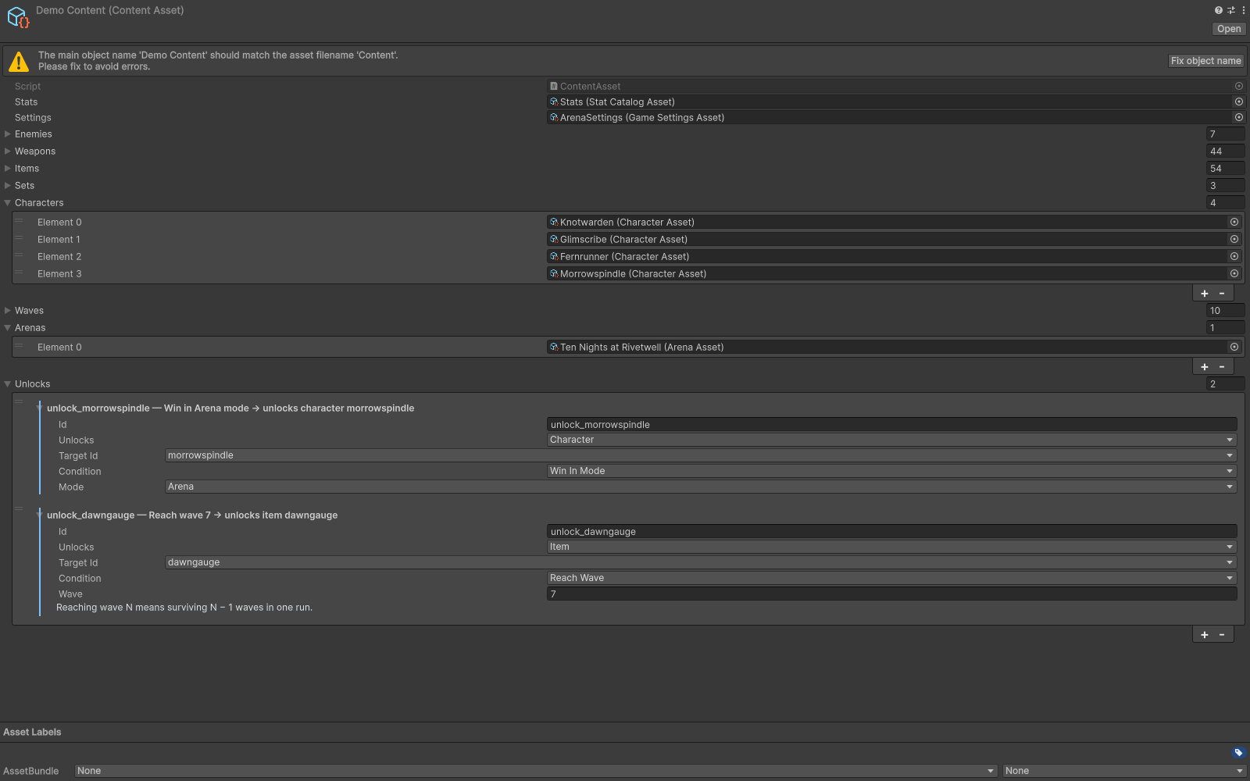Expand the Weapons list
The height and width of the screenshot is (781, 1250).
pos(8,152)
